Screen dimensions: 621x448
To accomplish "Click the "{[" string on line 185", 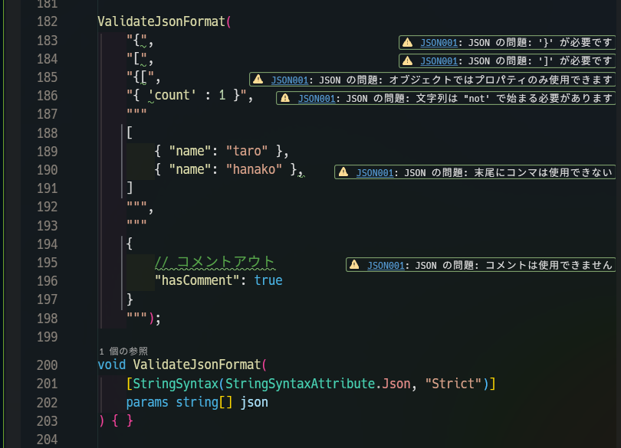I will point(140,77).
